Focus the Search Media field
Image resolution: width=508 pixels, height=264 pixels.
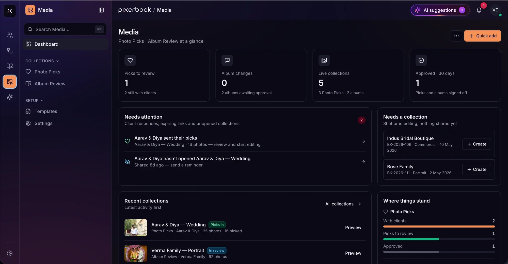tap(66, 29)
